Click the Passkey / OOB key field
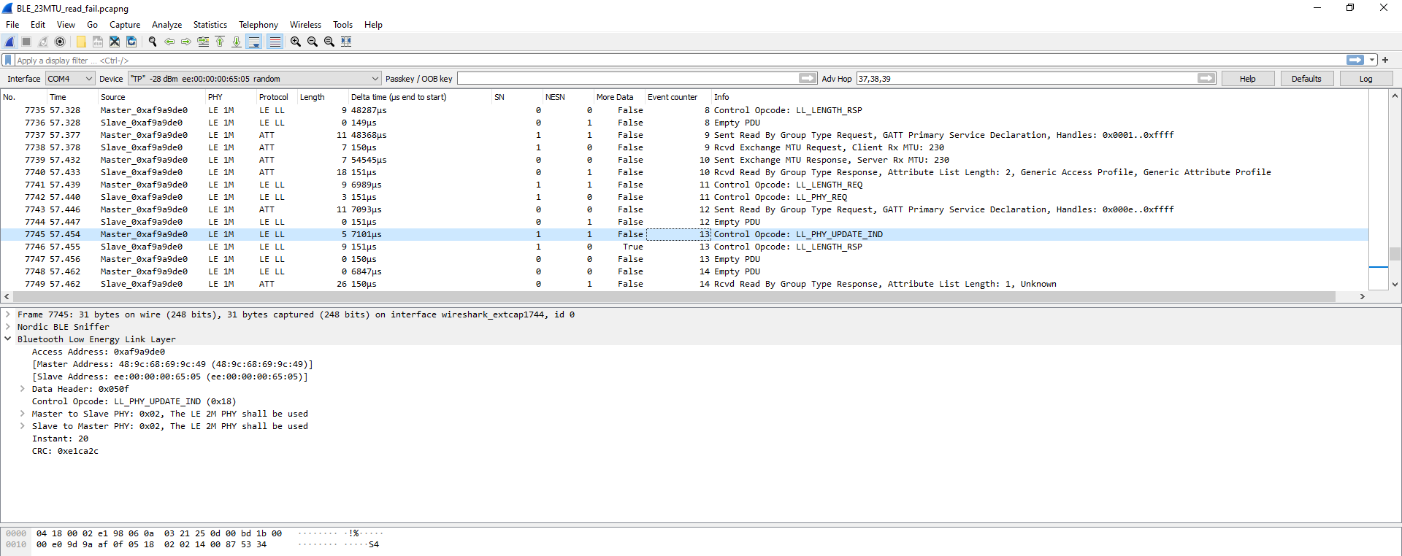The width and height of the screenshot is (1402, 556). click(628, 79)
